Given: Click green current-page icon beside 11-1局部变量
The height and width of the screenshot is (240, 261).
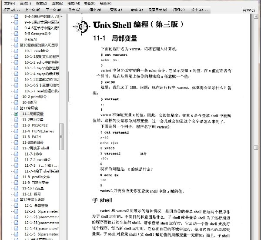Looking at the screenshot, I should [16, 114].
